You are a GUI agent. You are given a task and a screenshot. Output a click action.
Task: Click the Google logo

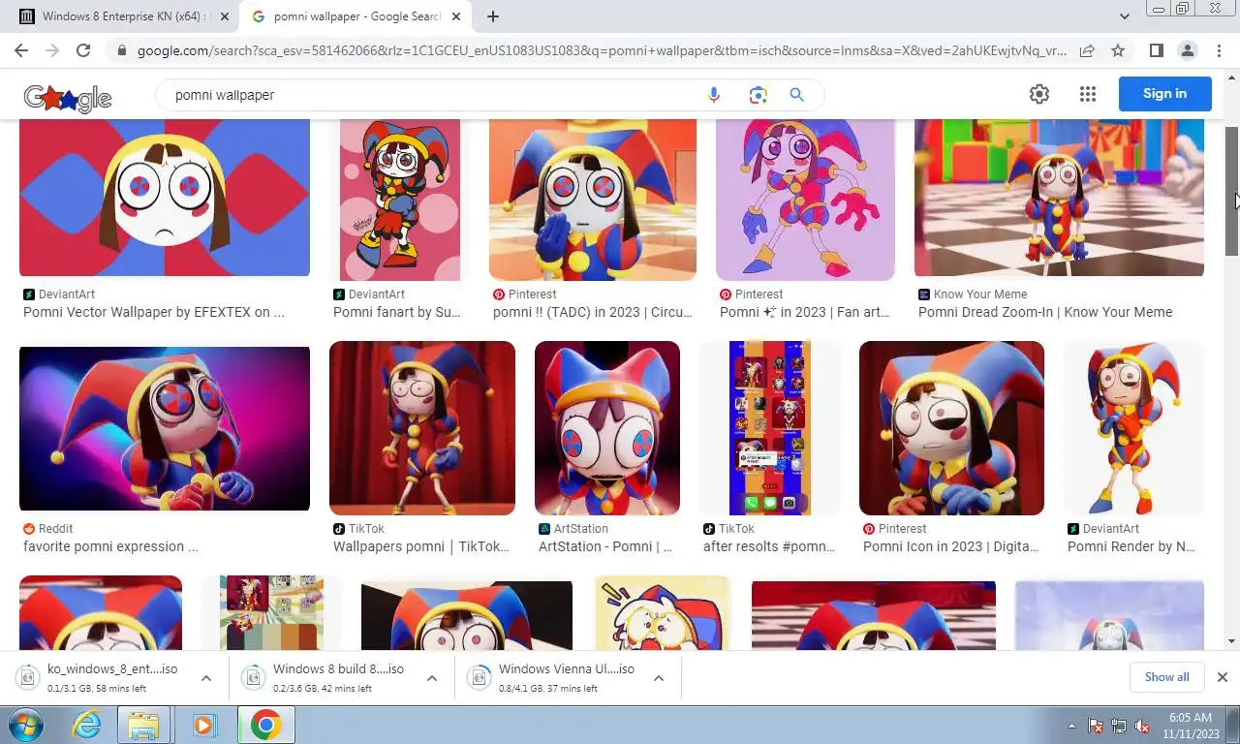tap(68, 96)
